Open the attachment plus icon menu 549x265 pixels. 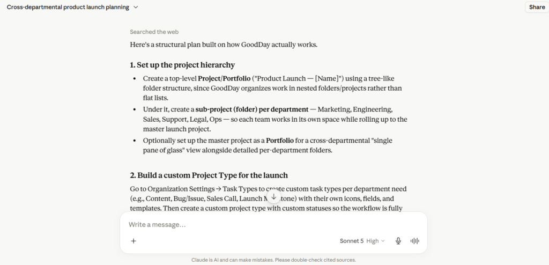133,241
